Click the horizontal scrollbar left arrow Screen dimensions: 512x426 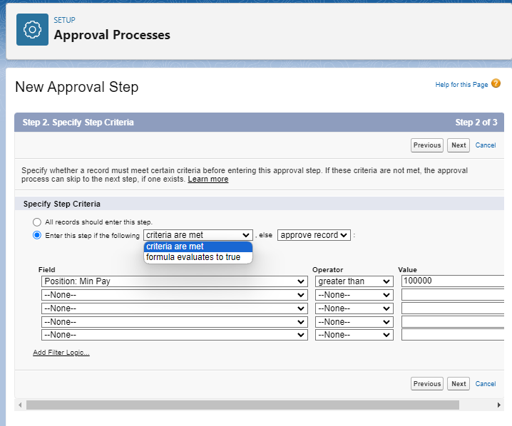[20, 405]
